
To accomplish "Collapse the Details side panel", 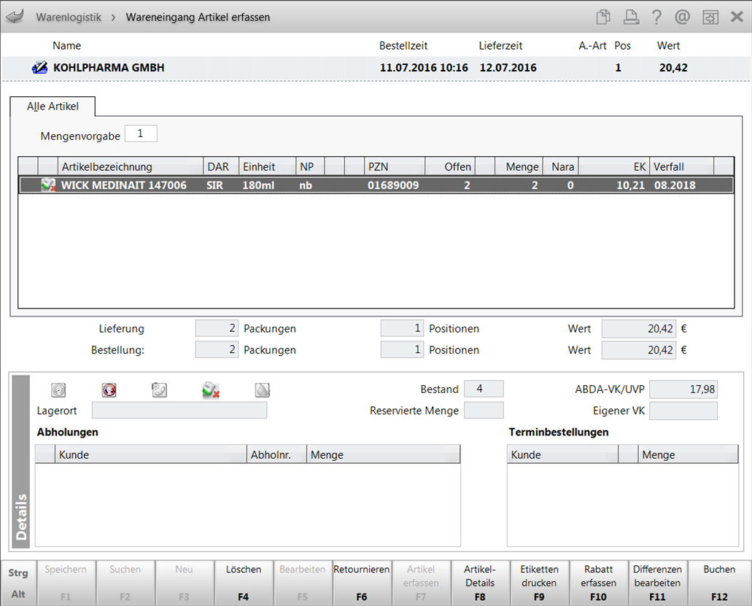I will (x=21, y=461).
